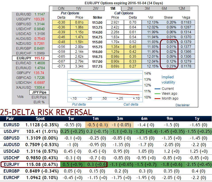Click the 117.75 strike value
This screenshot has width=212, height=182.
coord(97,66)
